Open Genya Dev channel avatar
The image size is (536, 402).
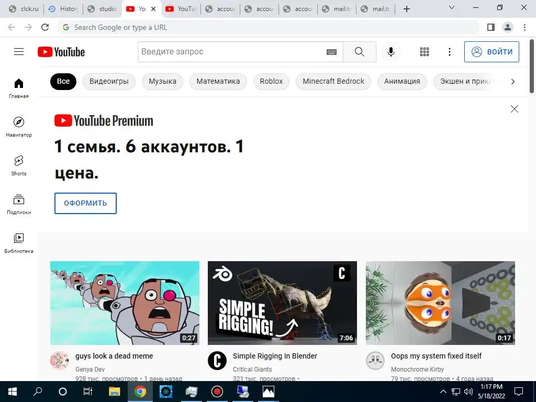tap(60, 360)
